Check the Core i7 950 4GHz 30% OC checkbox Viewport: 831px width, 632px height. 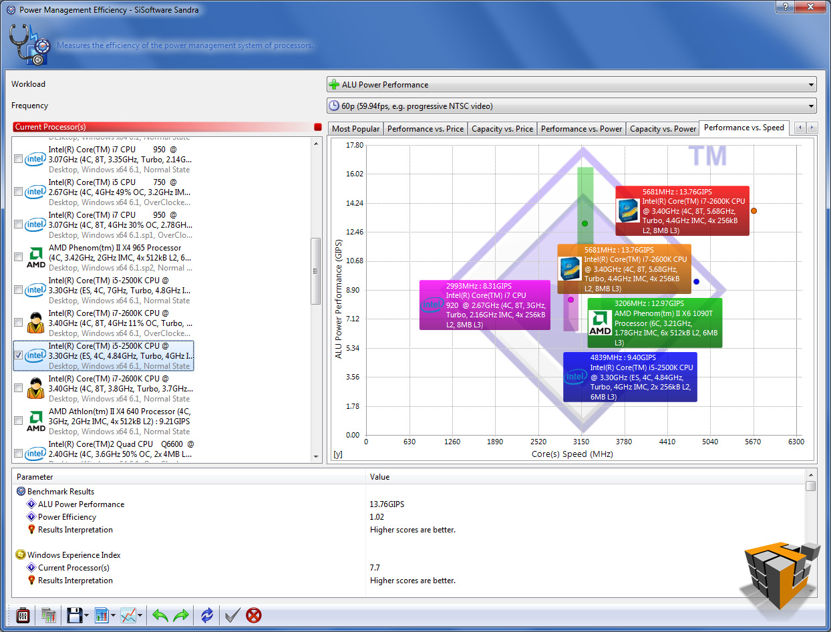(x=18, y=224)
